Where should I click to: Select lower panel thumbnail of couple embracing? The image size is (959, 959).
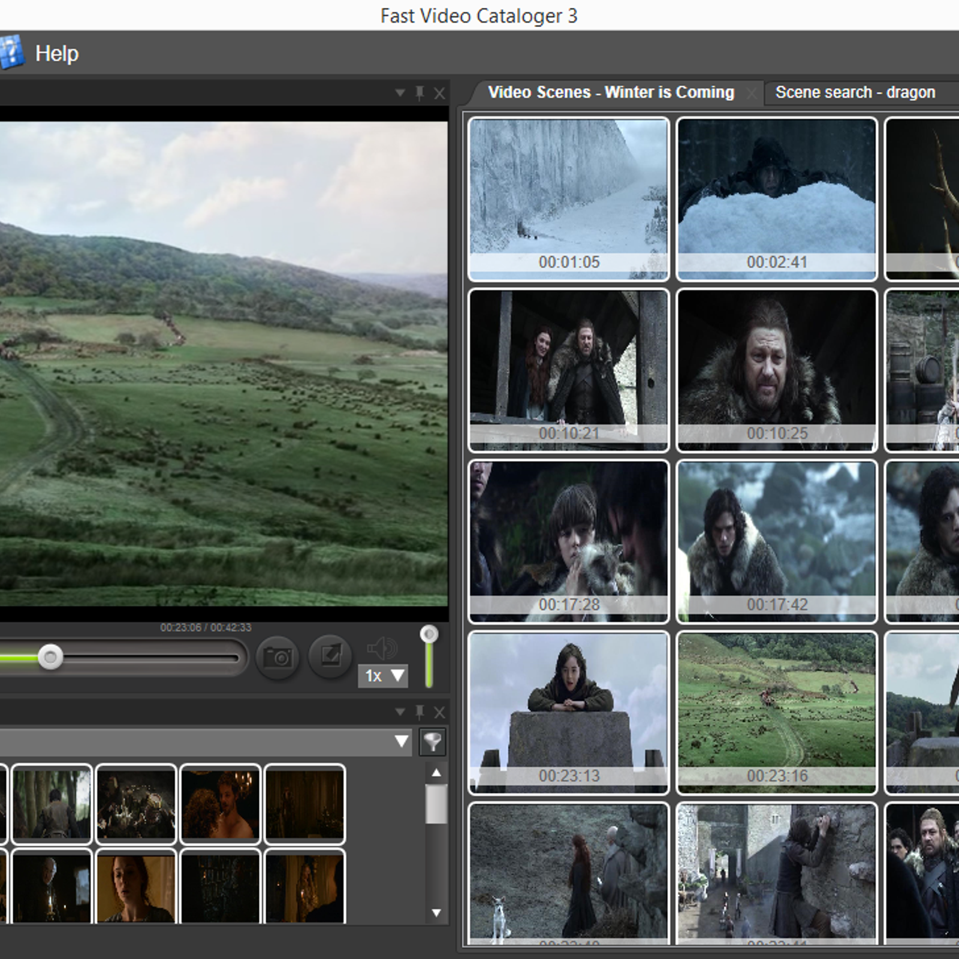[221, 804]
